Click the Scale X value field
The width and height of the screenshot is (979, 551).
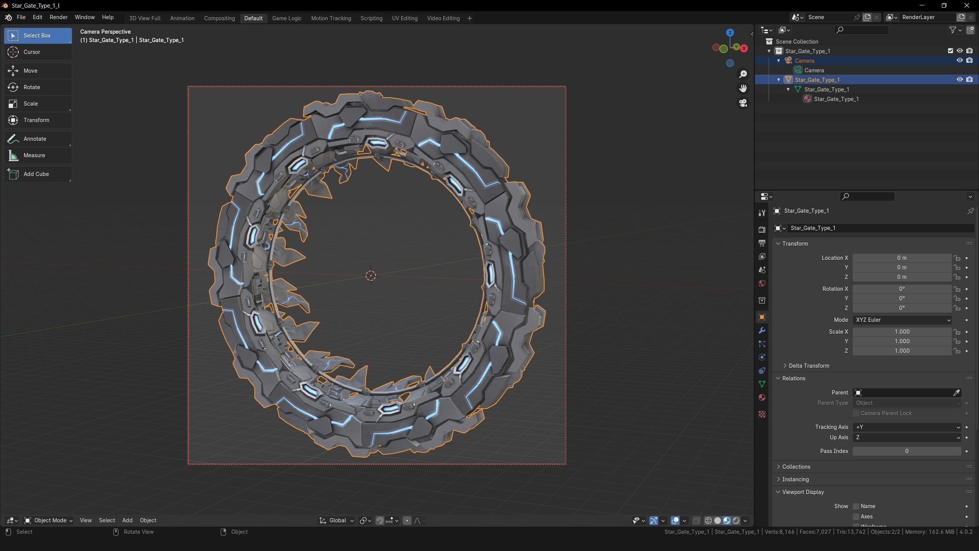pyautogui.click(x=902, y=332)
